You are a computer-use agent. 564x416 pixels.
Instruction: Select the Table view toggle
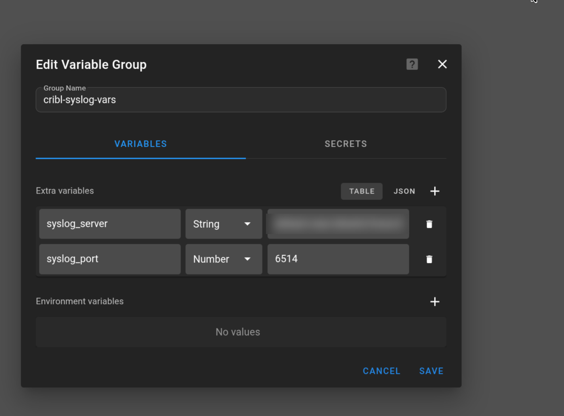(362, 191)
